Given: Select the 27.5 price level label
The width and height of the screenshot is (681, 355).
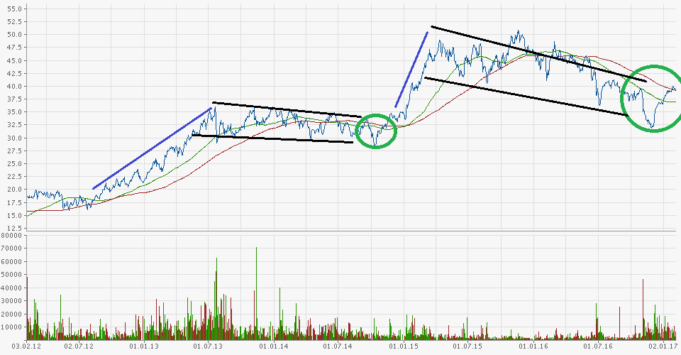Looking at the screenshot, I should 15,151.
